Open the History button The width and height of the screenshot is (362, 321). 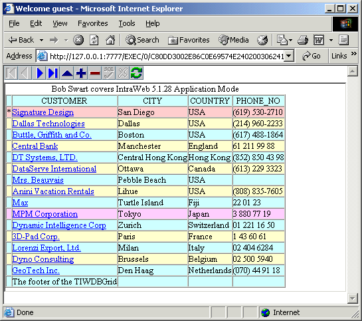click(x=262, y=40)
